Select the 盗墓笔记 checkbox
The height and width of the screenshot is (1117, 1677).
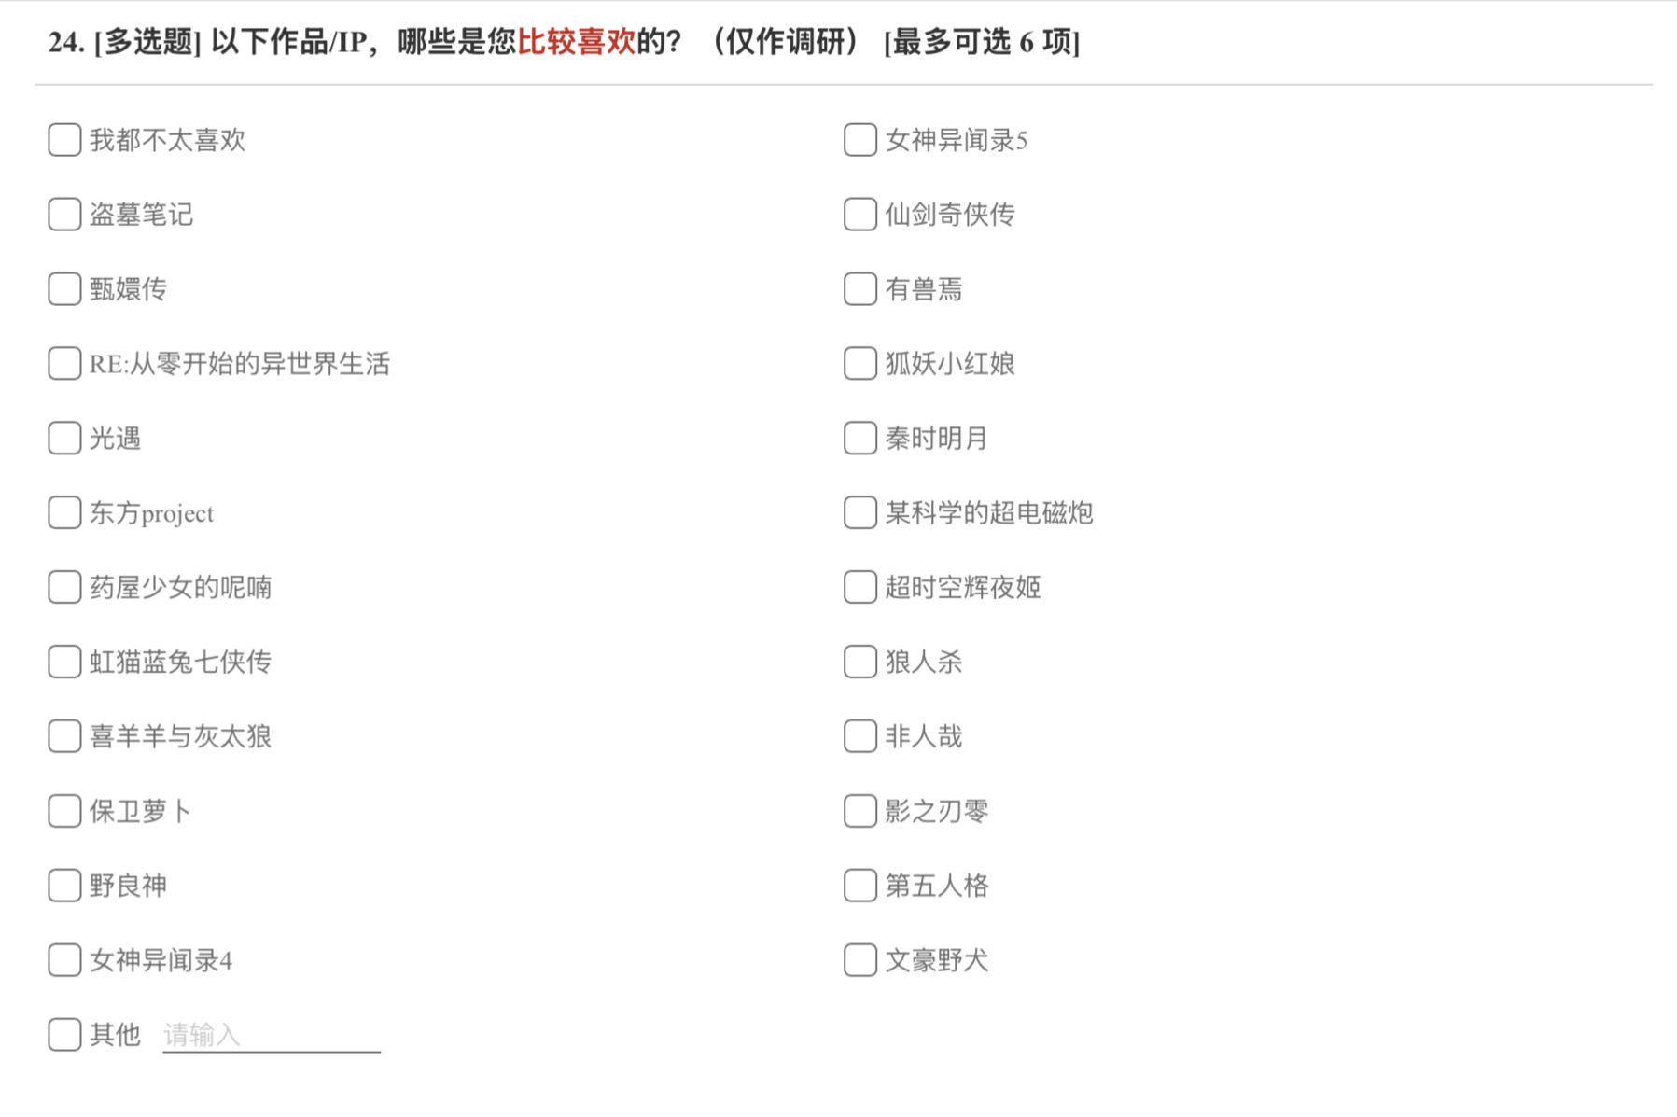(64, 215)
